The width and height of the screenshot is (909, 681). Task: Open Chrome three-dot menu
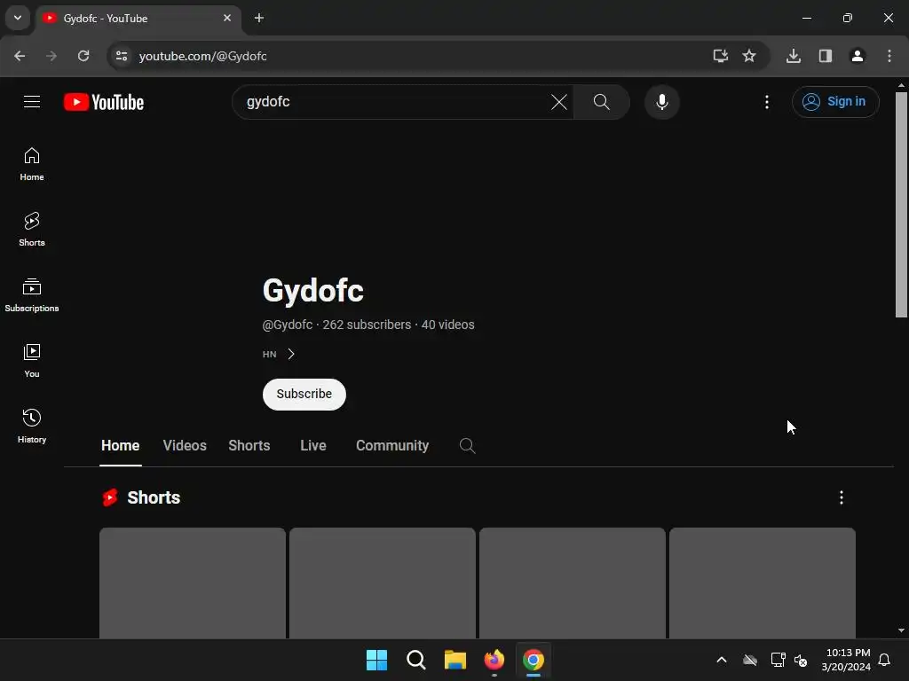pyautogui.click(x=889, y=56)
